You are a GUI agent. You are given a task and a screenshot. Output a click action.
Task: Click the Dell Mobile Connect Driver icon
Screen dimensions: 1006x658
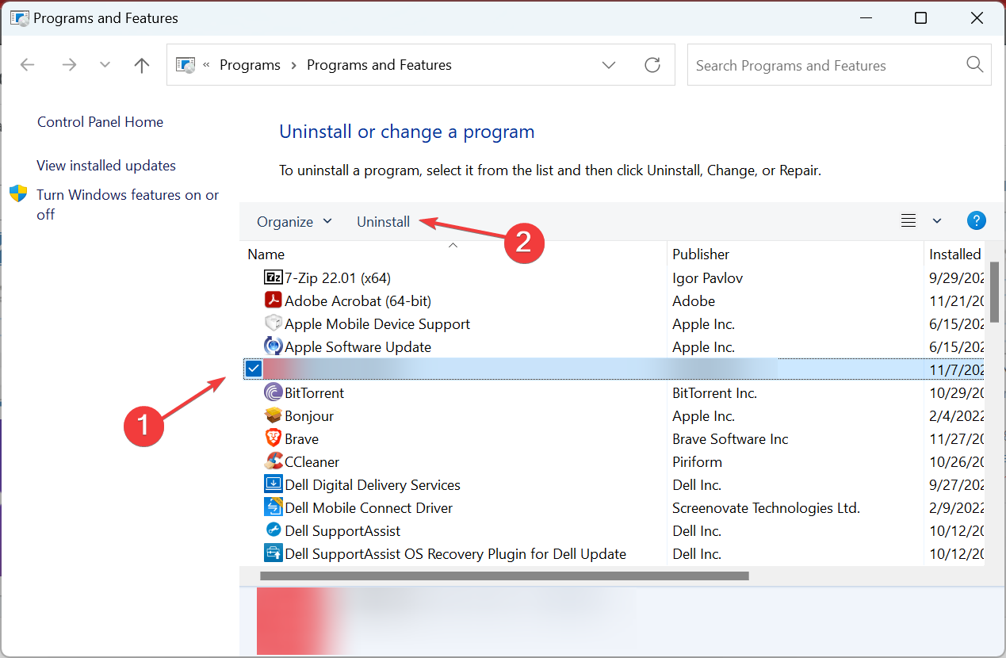(x=273, y=507)
